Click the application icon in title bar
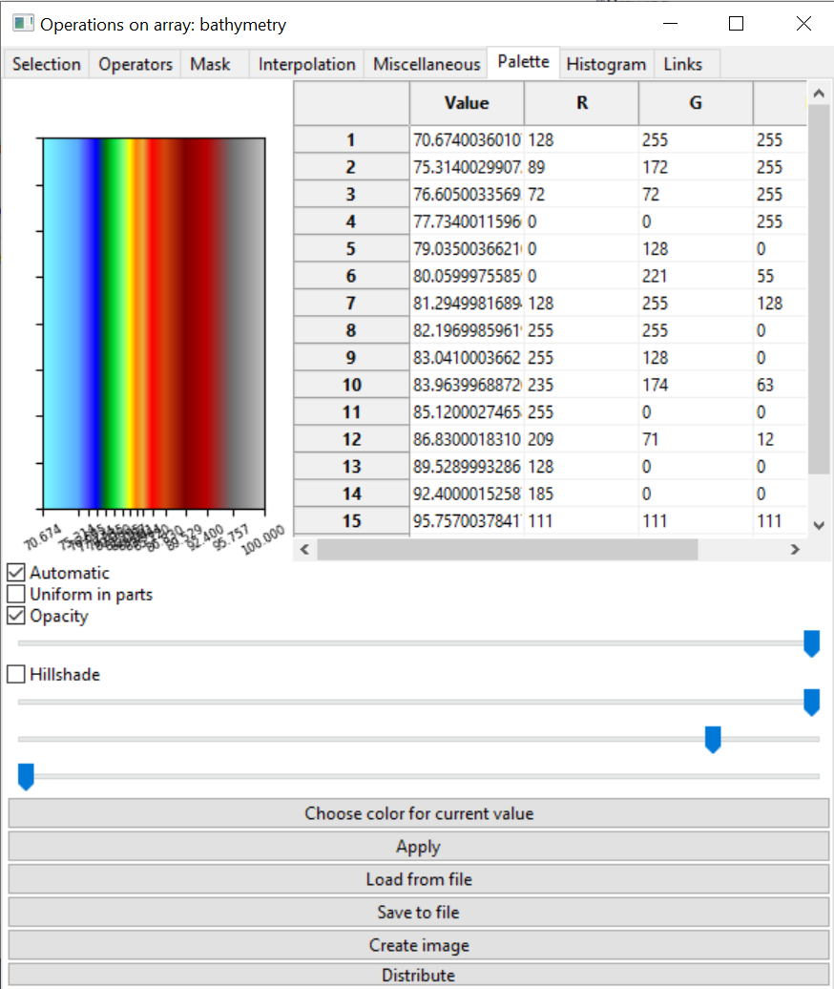Image resolution: width=834 pixels, height=989 pixels. point(23,24)
